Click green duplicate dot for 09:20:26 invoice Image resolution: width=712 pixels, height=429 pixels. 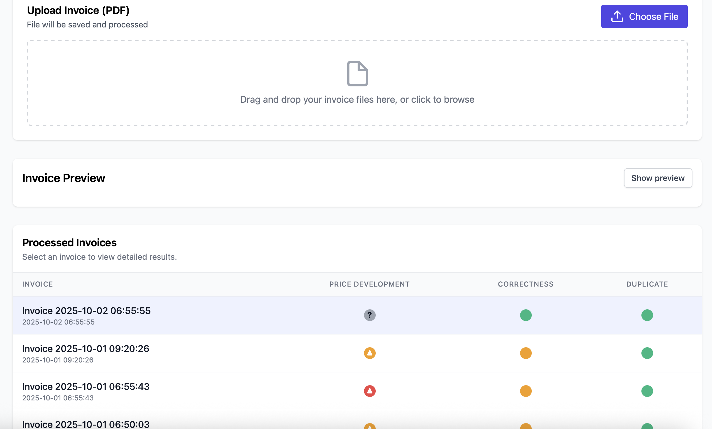pos(647,353)
